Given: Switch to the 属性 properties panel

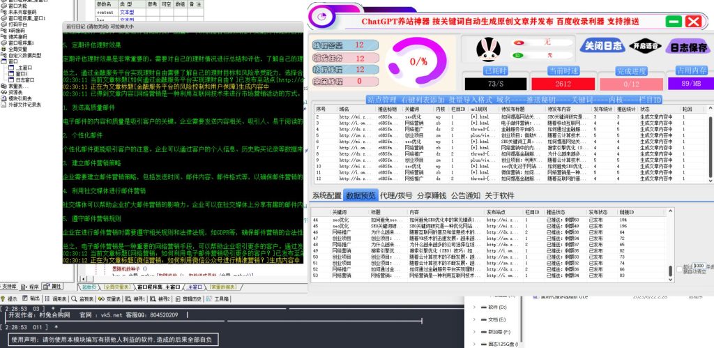Looking at the screenshot, I should coord(54,286).
